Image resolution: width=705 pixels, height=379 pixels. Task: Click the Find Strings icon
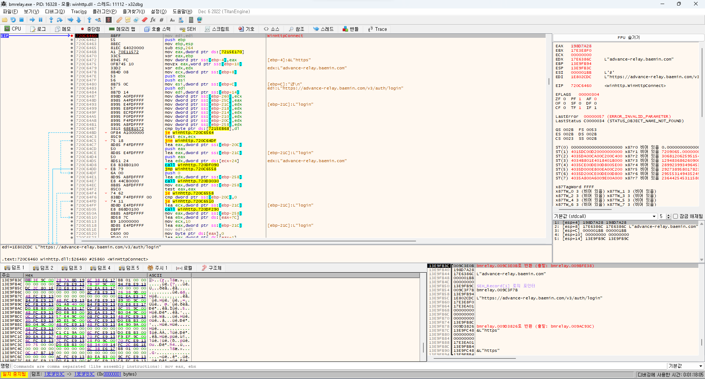coord(172,20)
